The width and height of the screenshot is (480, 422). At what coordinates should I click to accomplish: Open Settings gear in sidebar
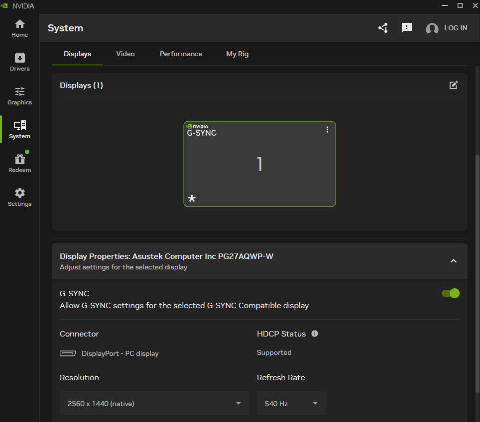[x=19, y=197]
